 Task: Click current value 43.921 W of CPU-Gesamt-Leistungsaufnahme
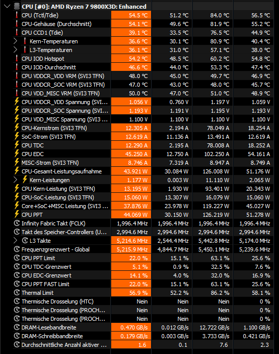point(136,171)
